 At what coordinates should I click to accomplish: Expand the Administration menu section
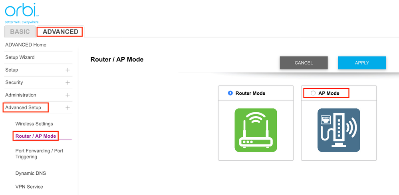pyautogui.click(x=67, y=95)
